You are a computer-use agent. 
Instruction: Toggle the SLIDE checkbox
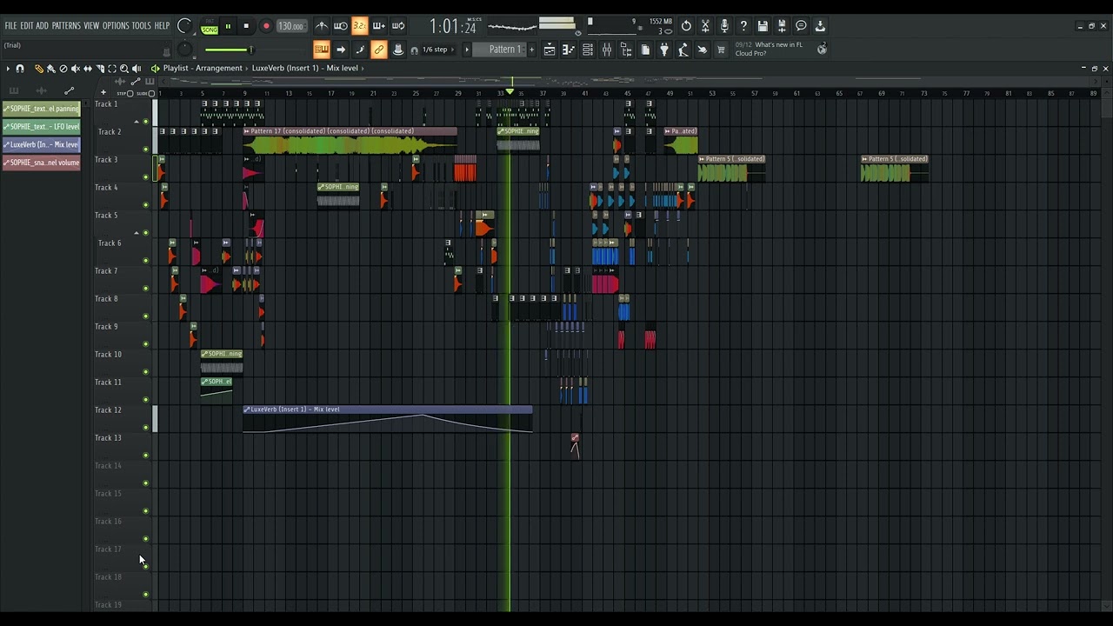click(151, 93)
